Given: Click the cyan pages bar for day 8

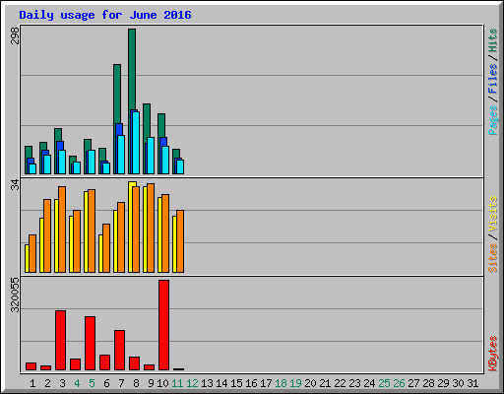Looking at the screenshot, I should (x=136, y=143).
